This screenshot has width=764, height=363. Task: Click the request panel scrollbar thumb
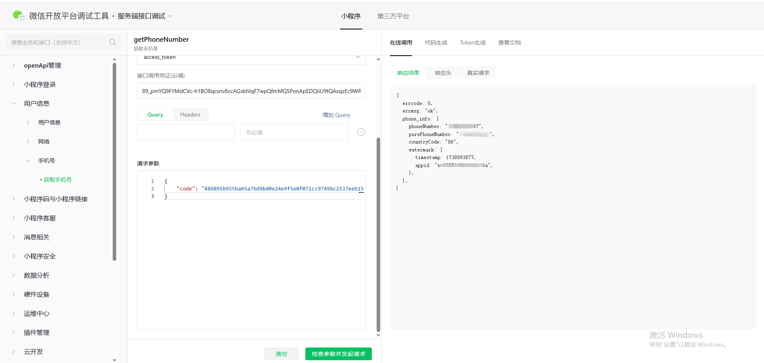point(378,235)
